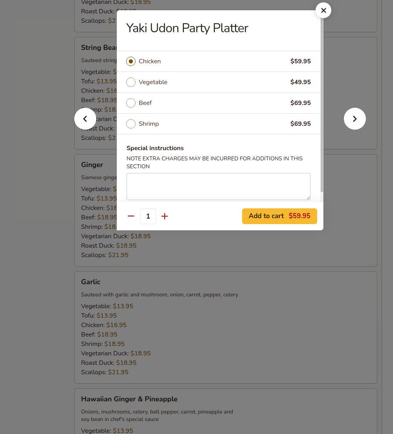Click the Add to cart button
Viewport: 393px width, 434px height.
(x=279, y=216)
